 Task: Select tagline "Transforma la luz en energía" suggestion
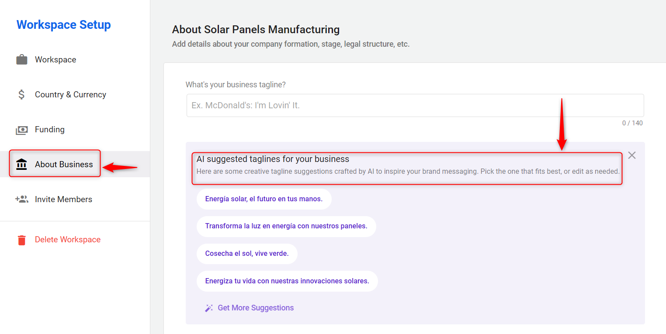286,227
